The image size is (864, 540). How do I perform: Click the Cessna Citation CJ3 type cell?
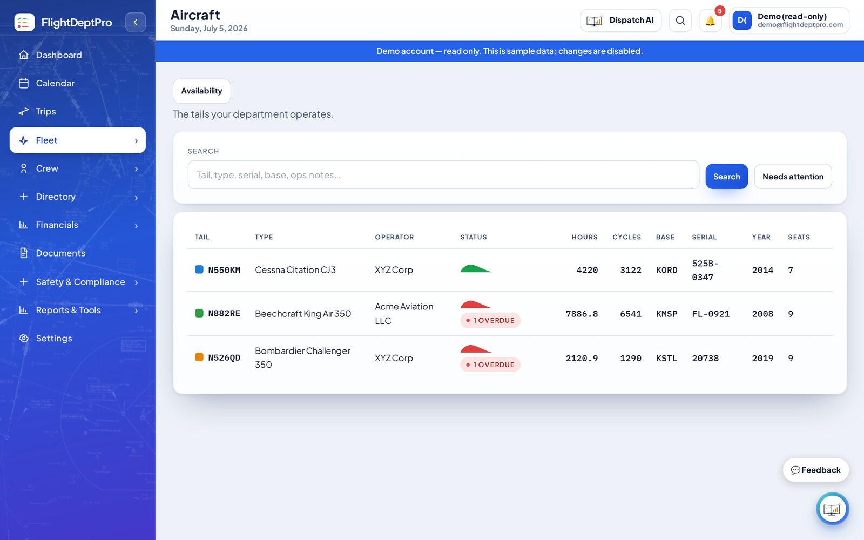pos(295,270)
